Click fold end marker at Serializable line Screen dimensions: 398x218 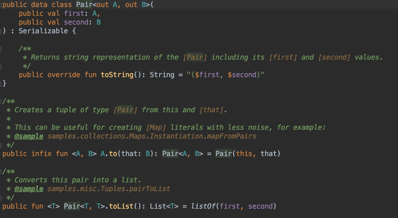pyautogui.click(x=1, y=31)
